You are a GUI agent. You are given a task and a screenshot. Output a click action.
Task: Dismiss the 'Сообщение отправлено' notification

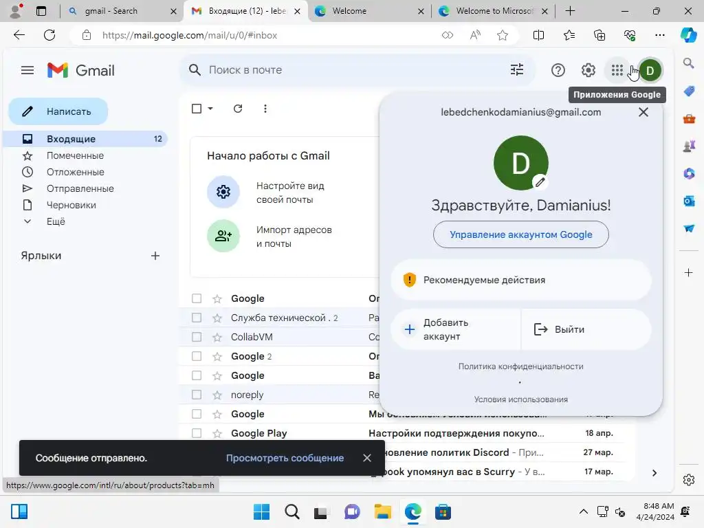tap(367, 457)
